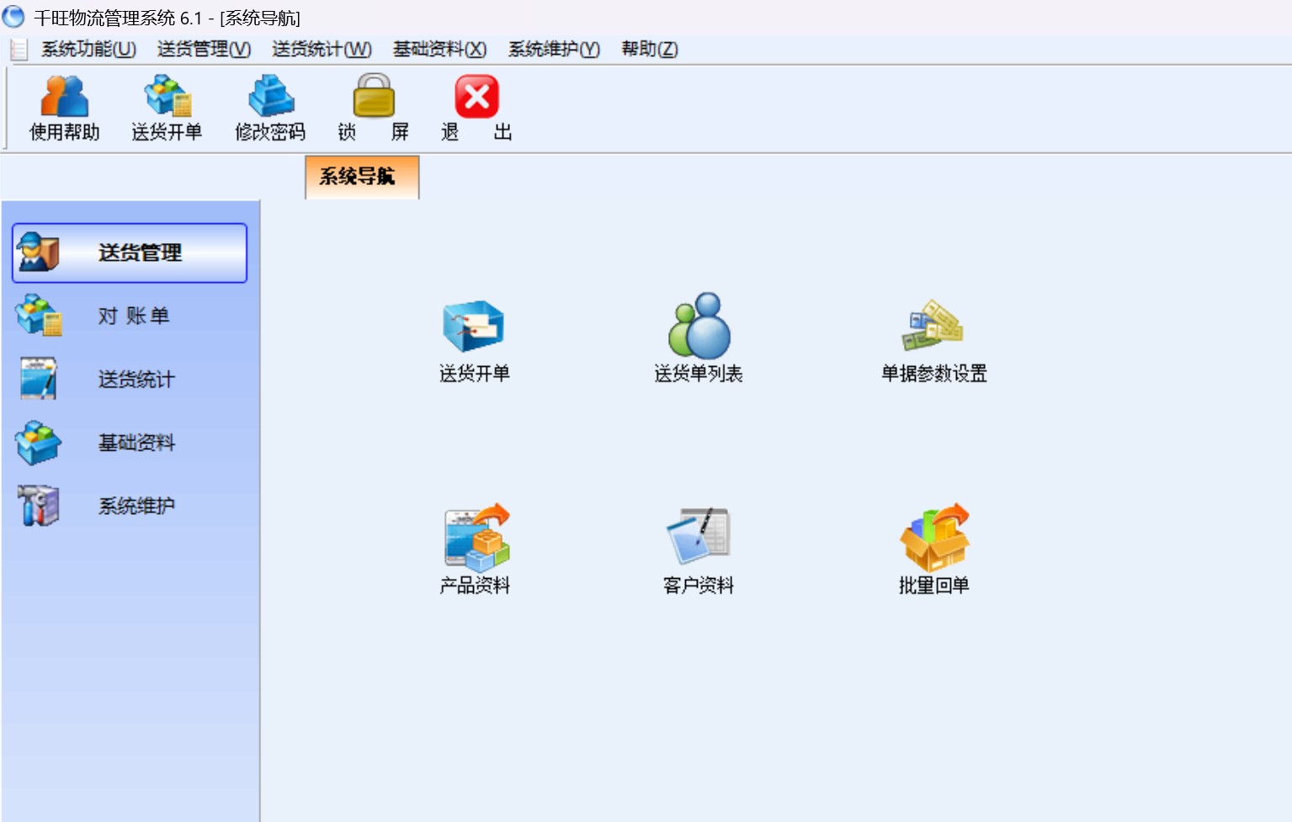Exit via the red 退出 icon

click(476, 108)
